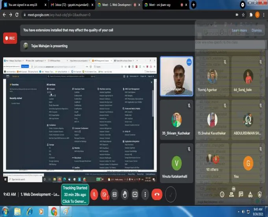268x217 pixels.
Task: Switch to the Inbox Gmail tab
Action: 72,5
